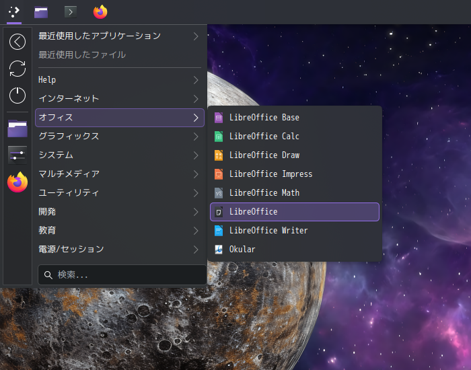Launch LibreOffice Impress from the submenu
This screenshot has width=471, height=370.
[x=295, y=174]
